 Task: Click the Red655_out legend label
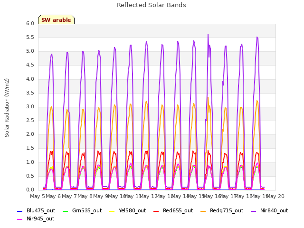(178, 210)
